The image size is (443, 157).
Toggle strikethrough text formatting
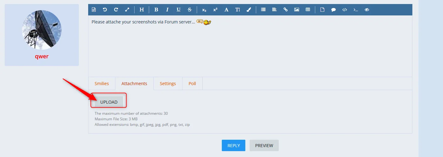190,10
